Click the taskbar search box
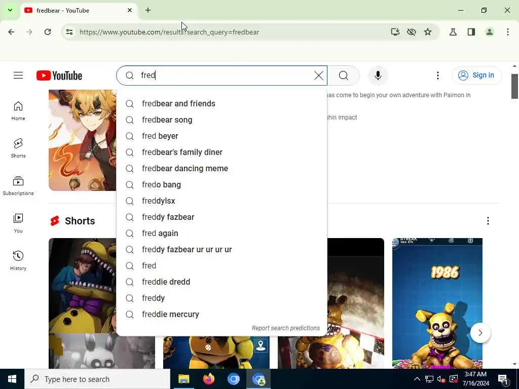 tap(98, 379)
